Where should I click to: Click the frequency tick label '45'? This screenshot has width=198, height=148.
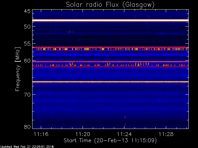click(x=27, y=11)
